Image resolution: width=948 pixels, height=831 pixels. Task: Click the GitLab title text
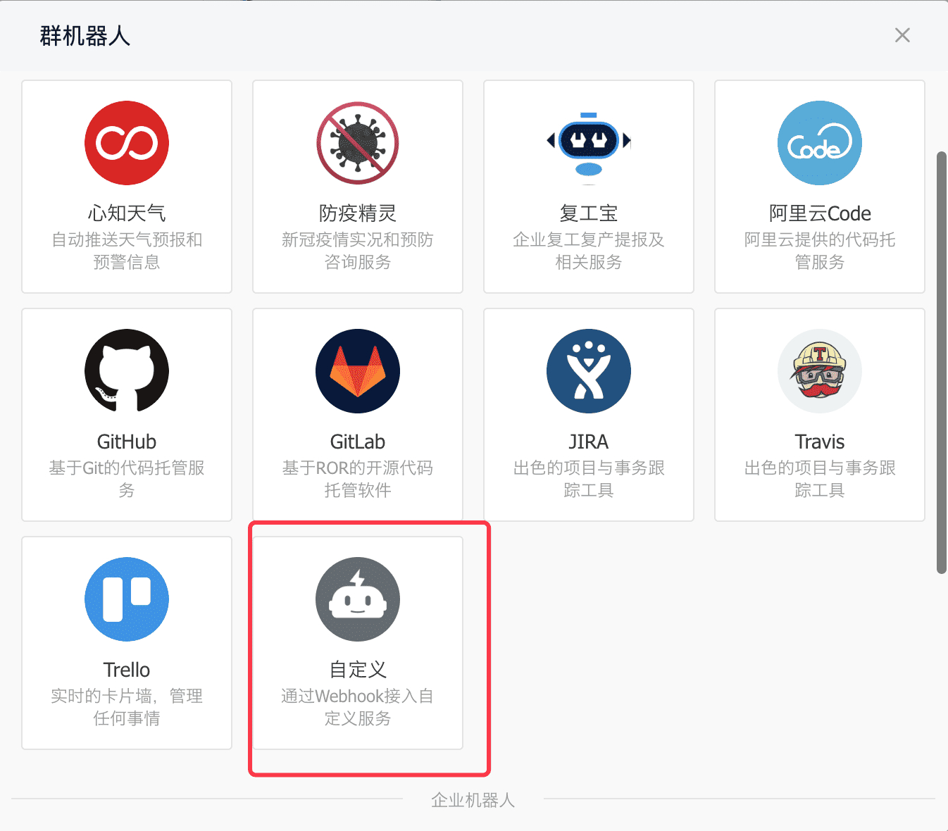(358, 442)
